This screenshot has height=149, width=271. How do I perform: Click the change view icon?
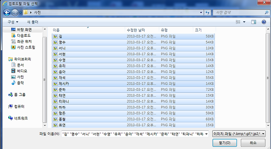(x=238, y=22)
